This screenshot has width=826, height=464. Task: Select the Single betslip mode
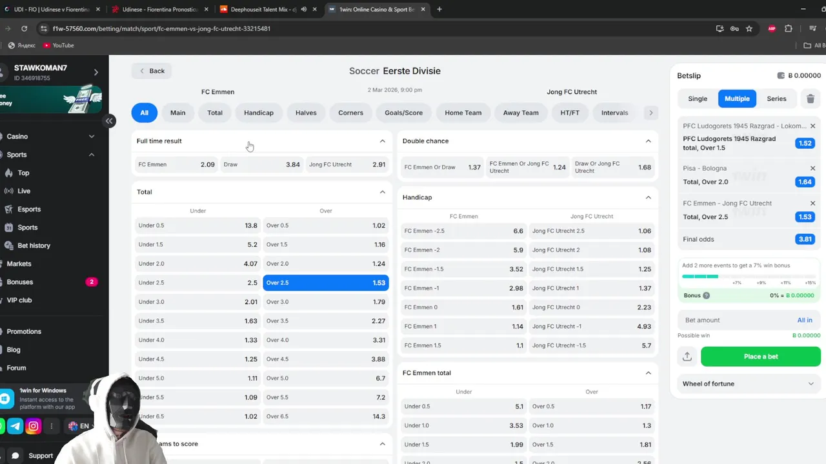pyautogui.click(x=698, y=99)
